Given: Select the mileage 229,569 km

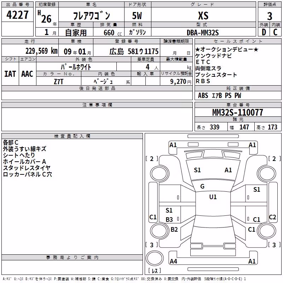Looking at the screenshot, I should [x=41, y=51].
